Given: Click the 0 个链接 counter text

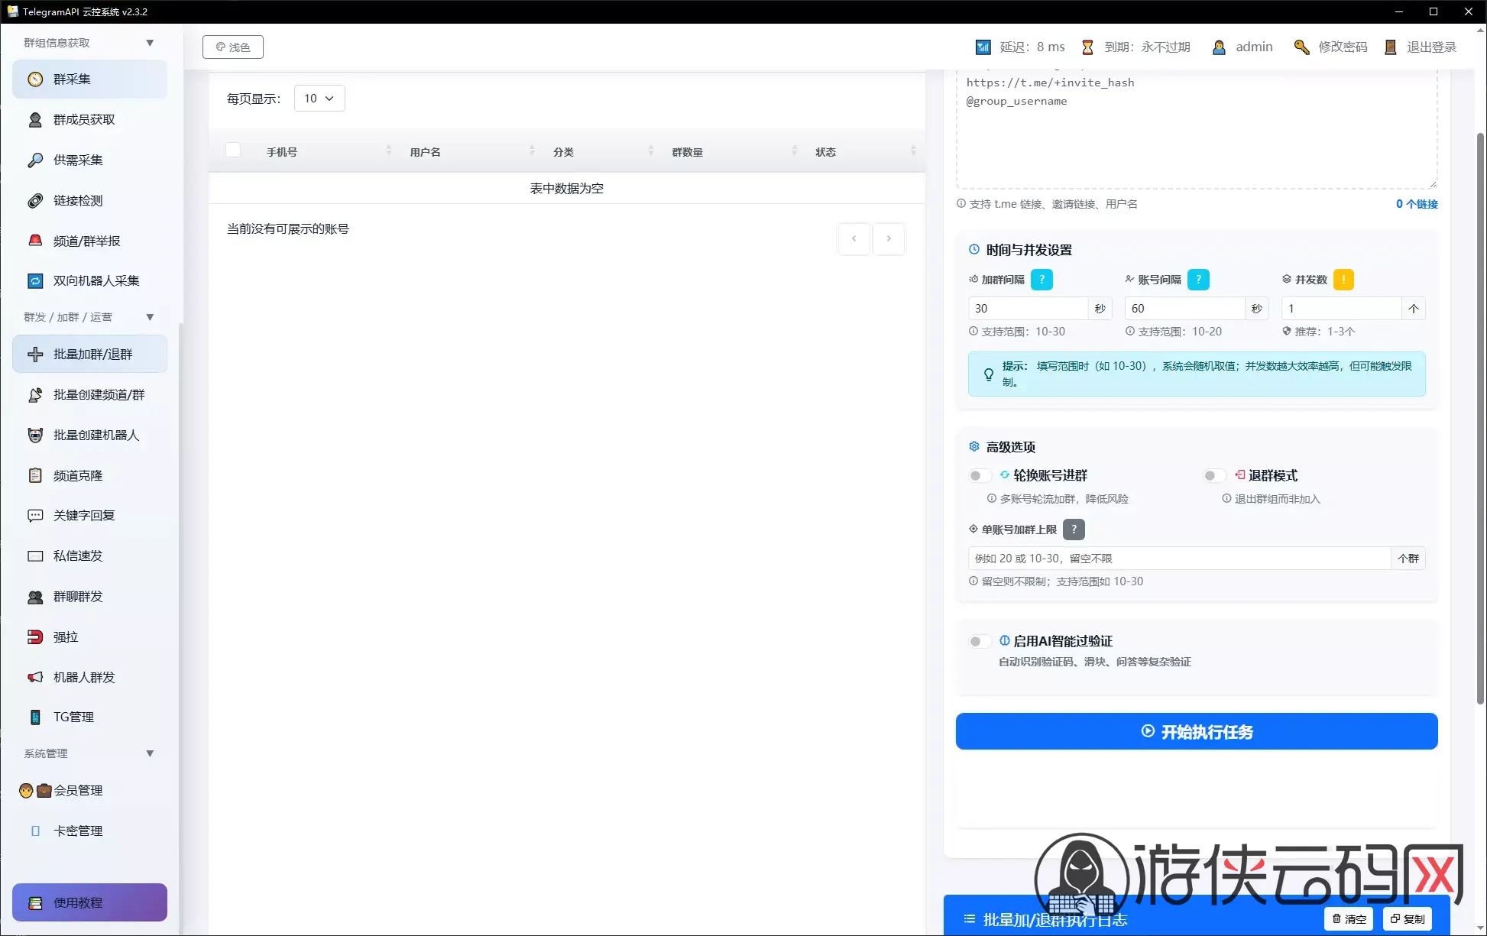Looking at the screenshot, I should point(1417,204).
